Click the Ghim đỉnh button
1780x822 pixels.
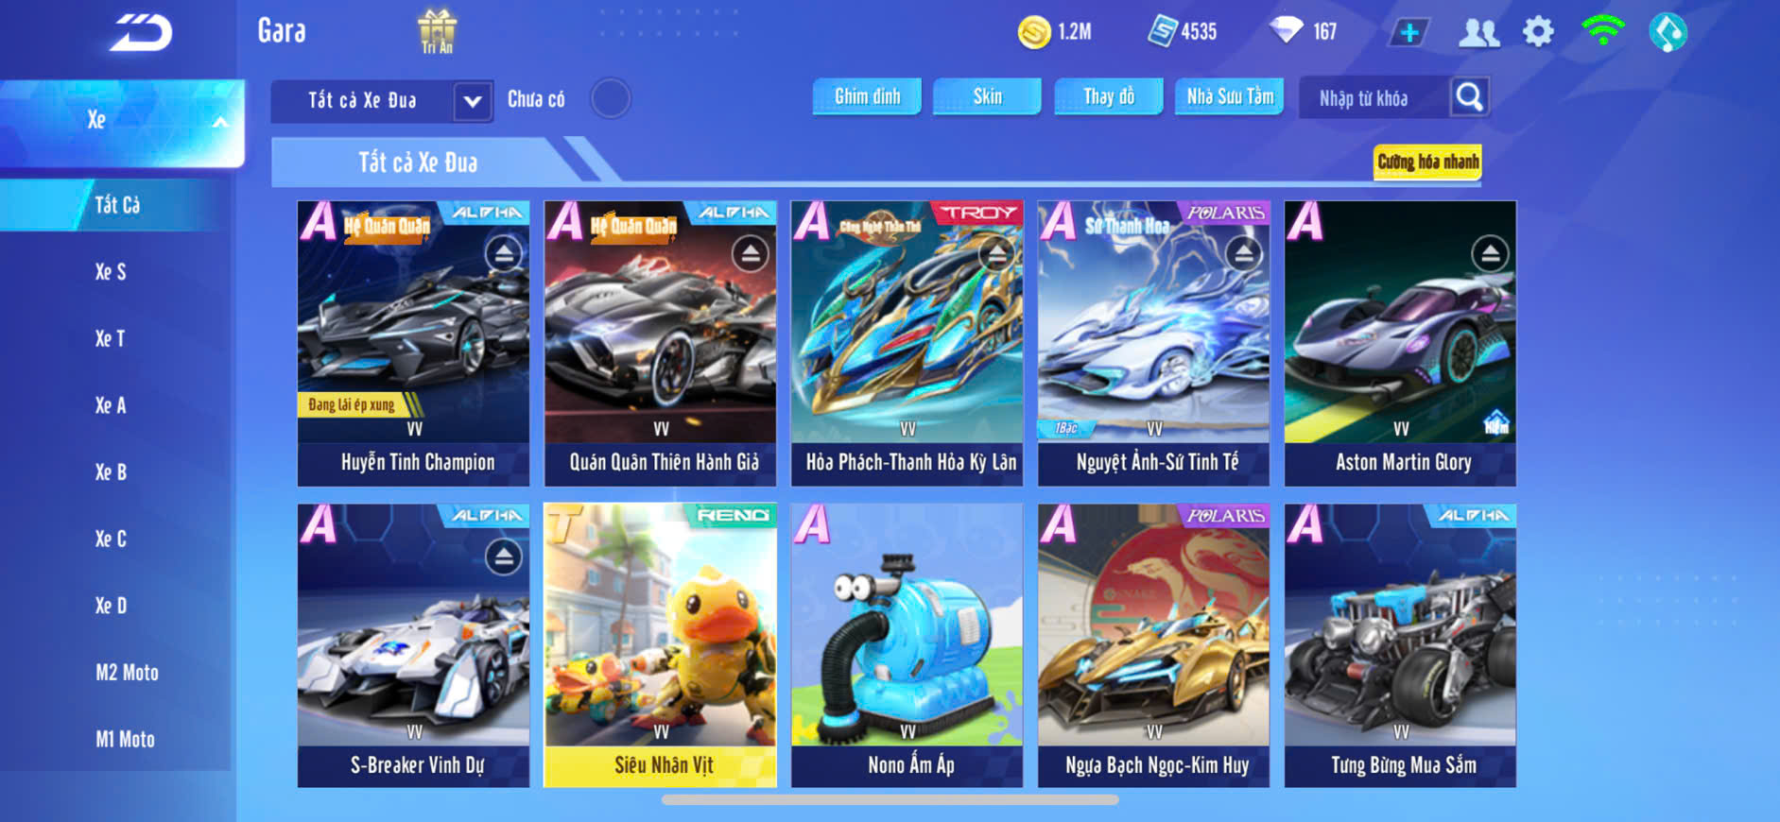[867, 96]
